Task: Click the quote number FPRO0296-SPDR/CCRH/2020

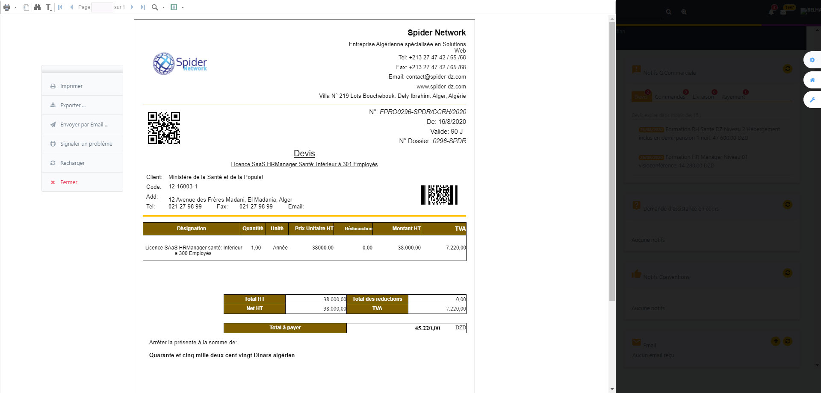Action: point(423,112)
